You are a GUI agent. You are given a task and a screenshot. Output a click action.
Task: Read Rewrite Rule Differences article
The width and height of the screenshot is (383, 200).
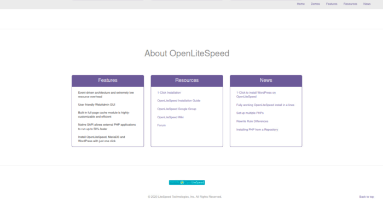252,122
